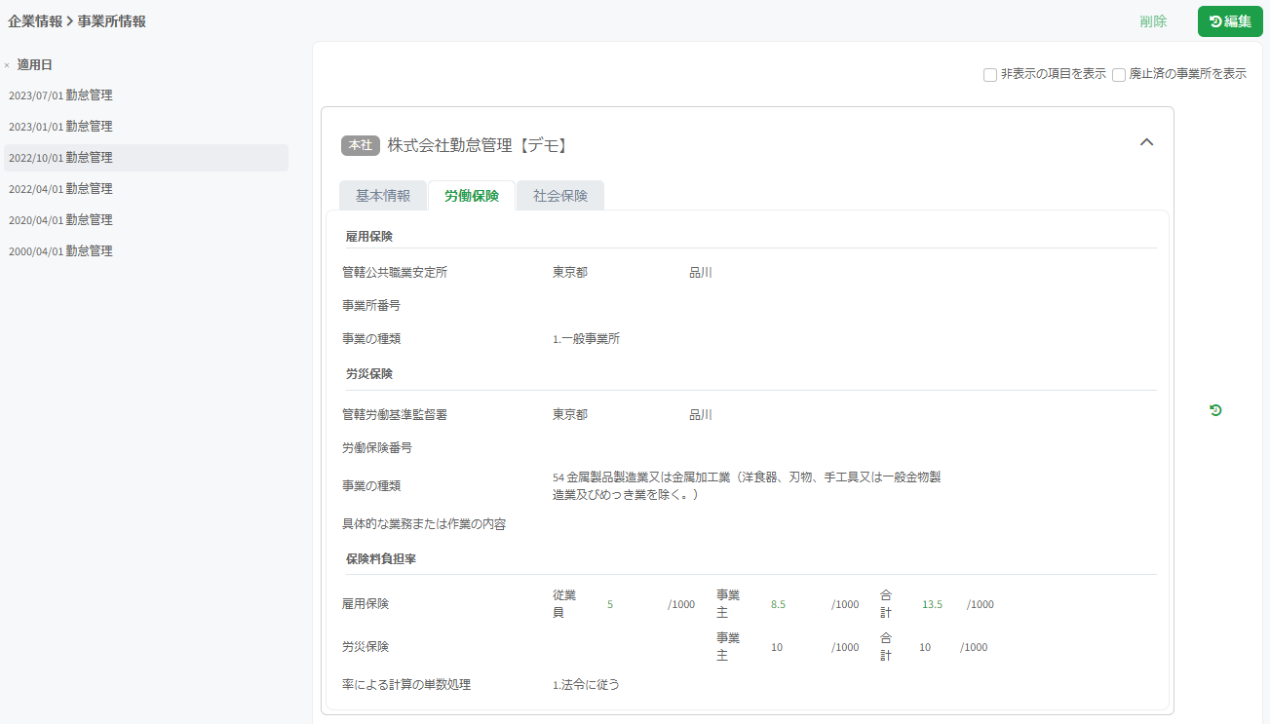Select the 2020/04/01 勤怠管理 entry

tap(144, 220)
